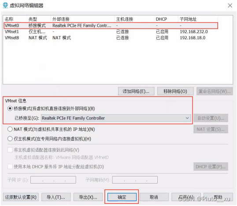Close the 虚拟网络编辑器 dialog
237x206 pixels.
click(230, 6)
